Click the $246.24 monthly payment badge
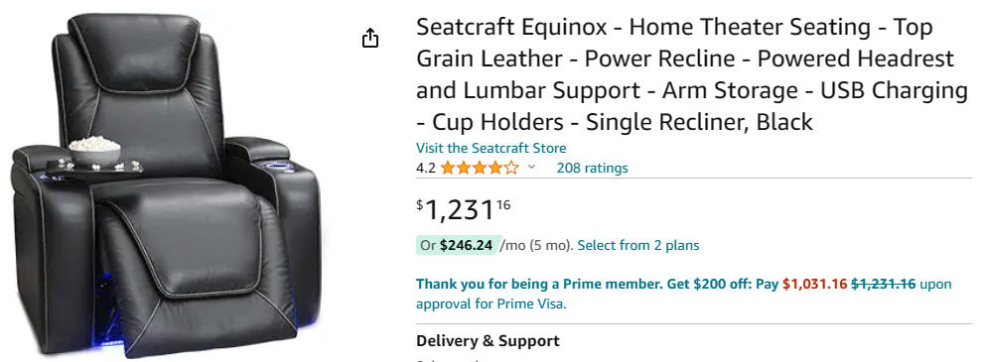Screen dimensions: 982x362 [x=458, y=245]
